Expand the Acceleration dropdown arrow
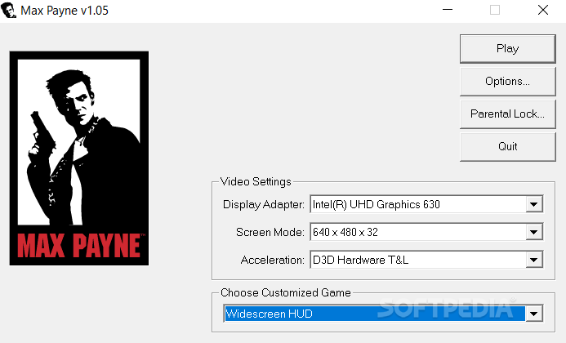The image size is (566, 343). point(534,260)
